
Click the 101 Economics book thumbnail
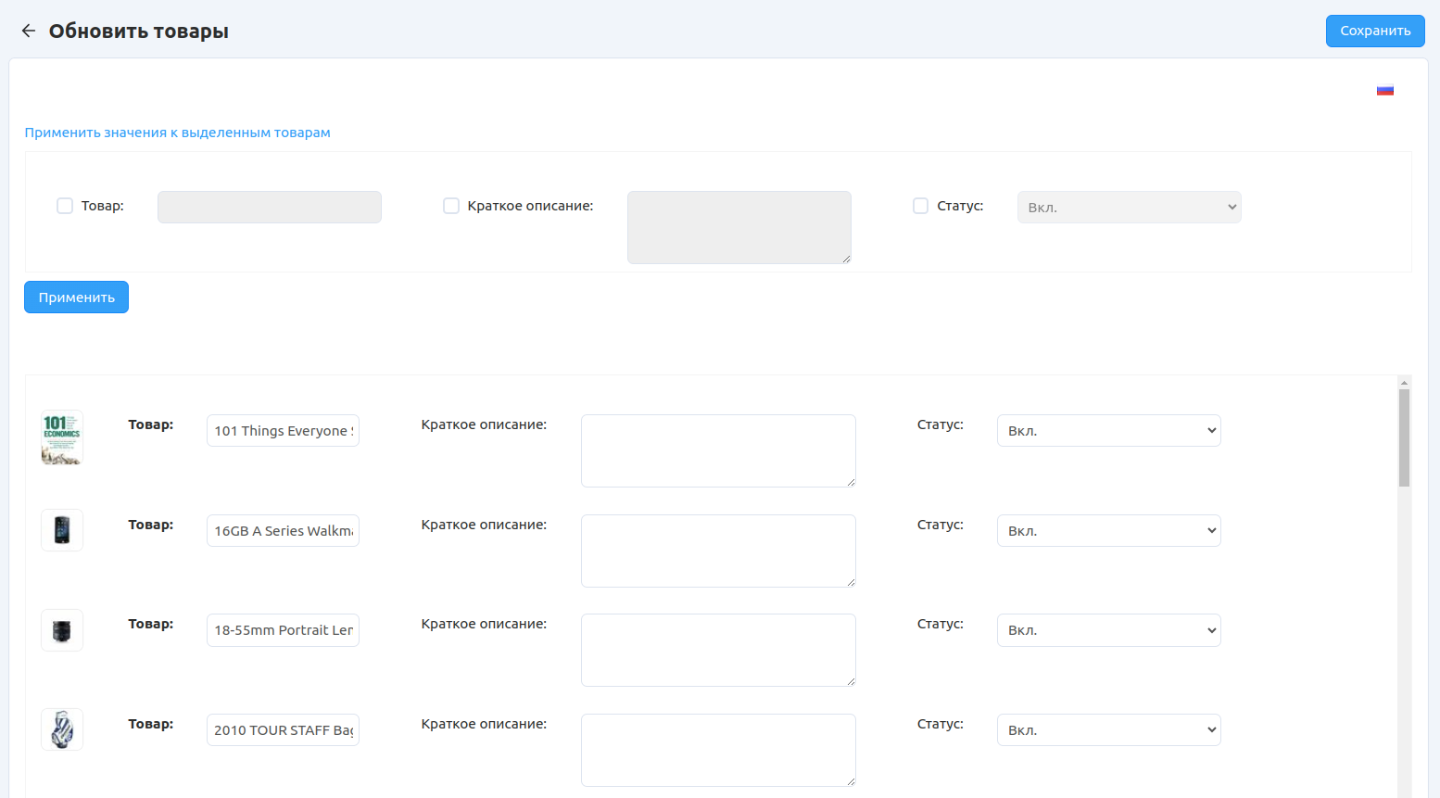62,437
